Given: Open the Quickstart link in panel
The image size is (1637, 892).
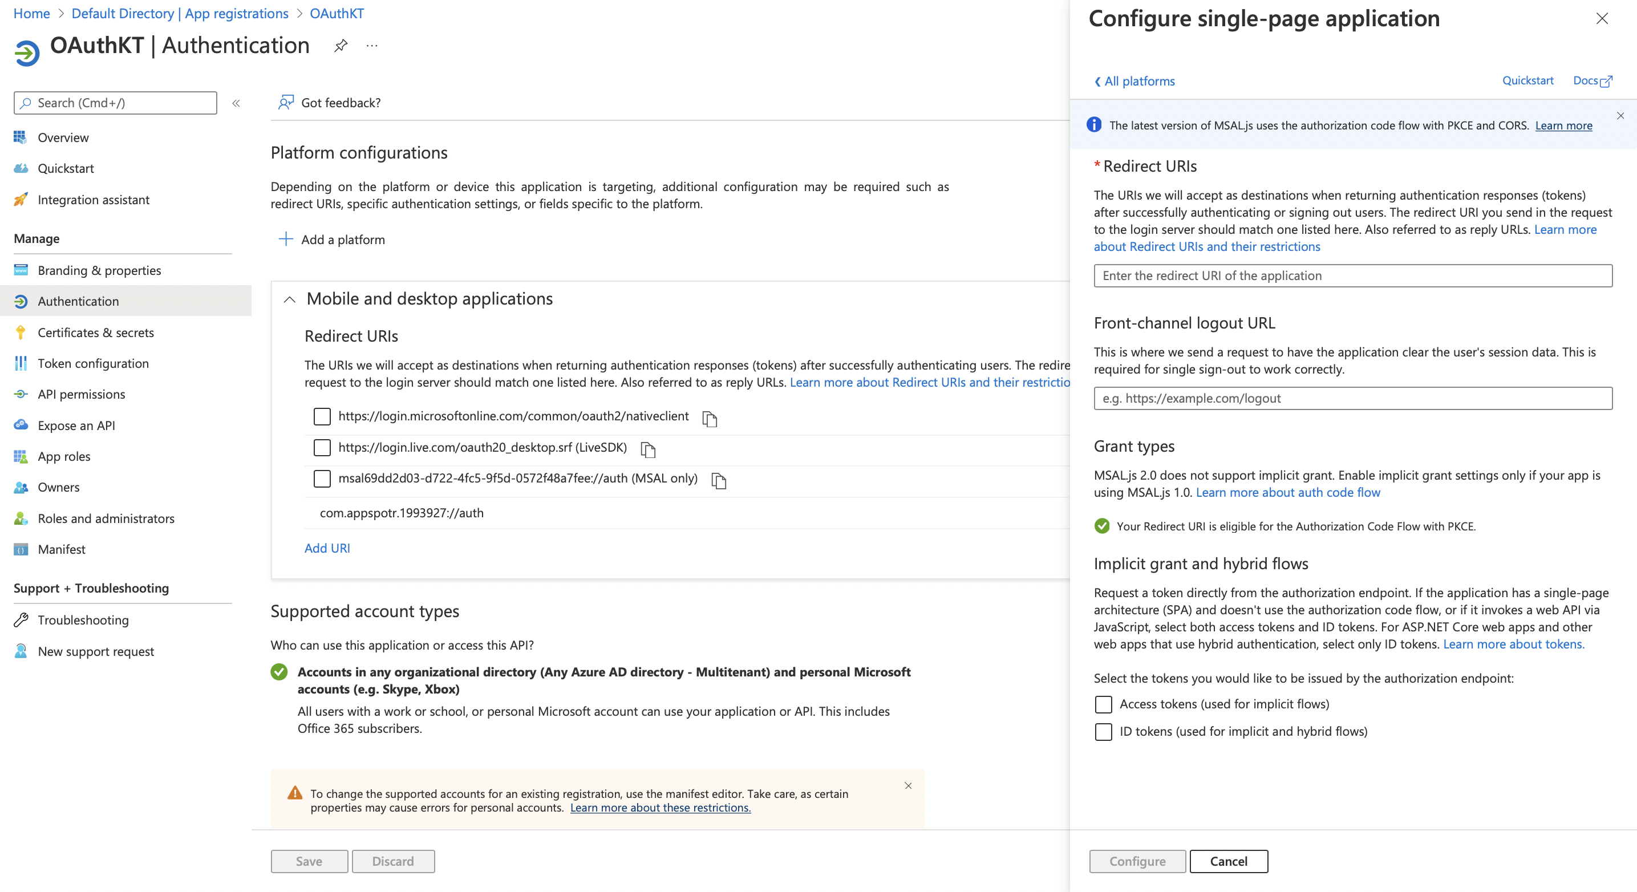Looking at the screenshot, I should click(1527, 80).
